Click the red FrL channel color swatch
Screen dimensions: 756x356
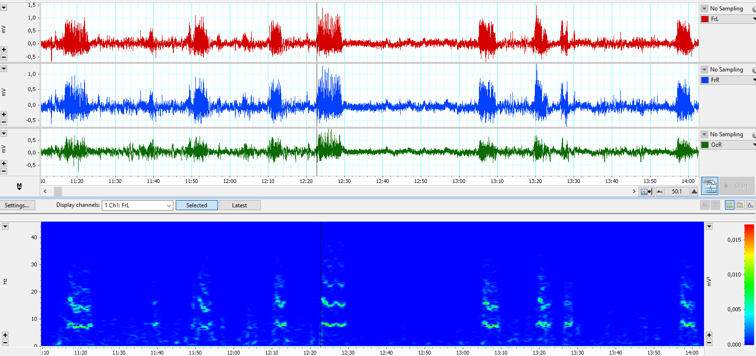[x=705, y=19]
